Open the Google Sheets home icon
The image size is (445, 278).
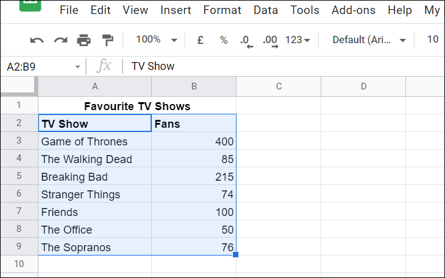click(30, 5)
